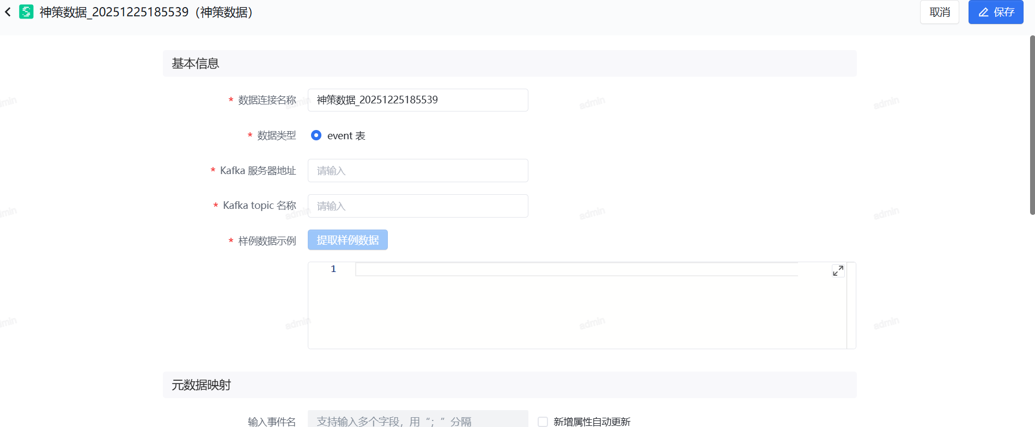Click the 元数据映射 section header
Image resolution: width=1035 pixels, height=427 pixels.
tap(509, 385)
